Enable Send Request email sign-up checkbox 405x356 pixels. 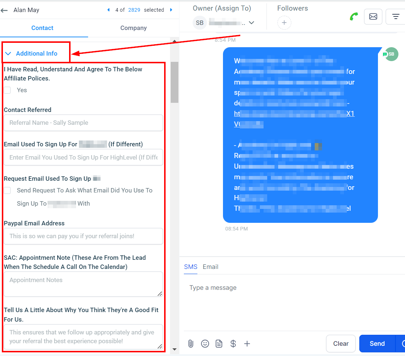7,191
